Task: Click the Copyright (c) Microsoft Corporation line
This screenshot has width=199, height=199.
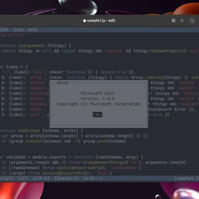Action: click(x=99, y=104)
